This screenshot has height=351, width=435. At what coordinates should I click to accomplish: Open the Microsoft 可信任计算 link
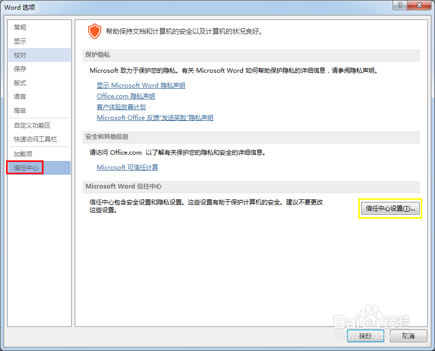127,168
